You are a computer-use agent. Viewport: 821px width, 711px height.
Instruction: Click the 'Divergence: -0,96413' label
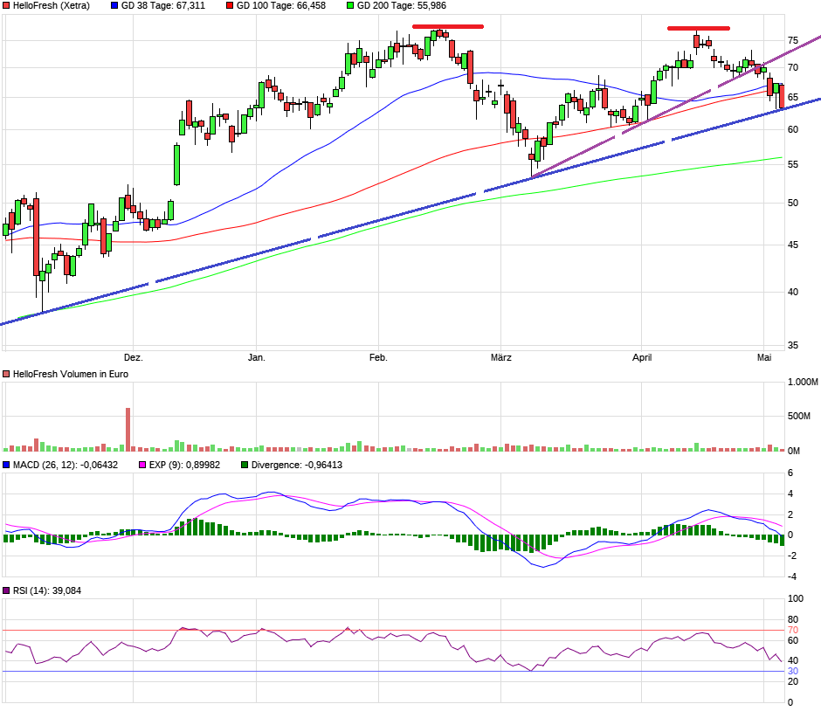(x=297, y=465)
